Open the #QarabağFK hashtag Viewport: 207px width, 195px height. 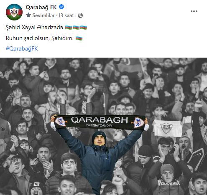[x=22, y=48]
